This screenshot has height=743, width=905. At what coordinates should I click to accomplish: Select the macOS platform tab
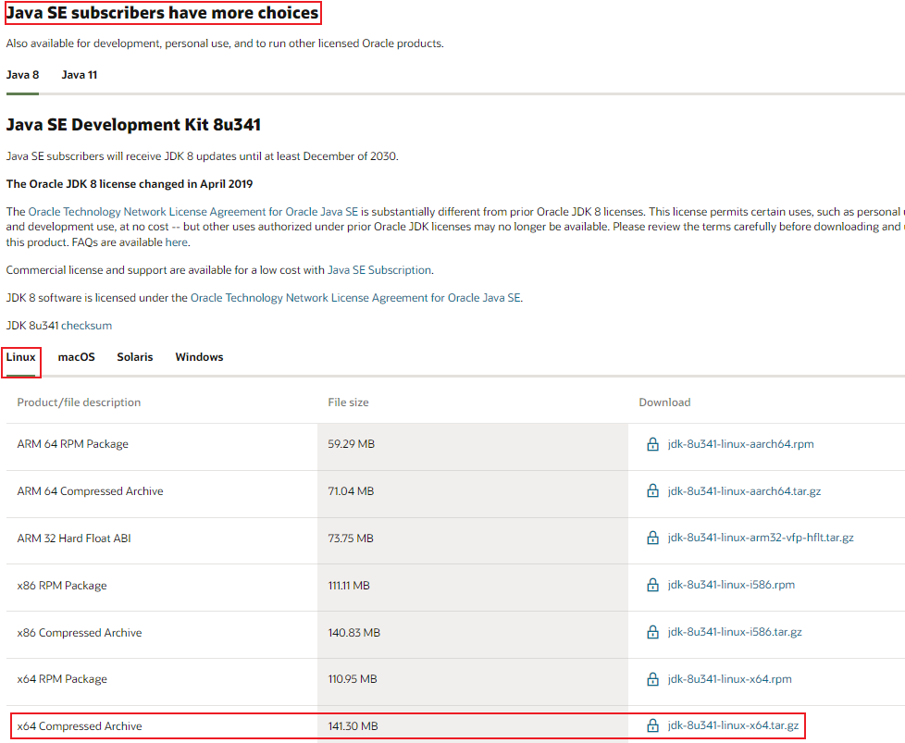click(76, 357)
